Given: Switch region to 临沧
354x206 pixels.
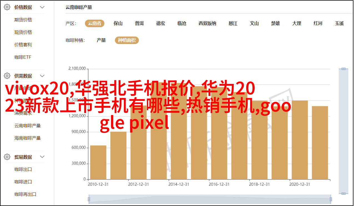Looking at the screenshot, I should (x=182, y=24).
